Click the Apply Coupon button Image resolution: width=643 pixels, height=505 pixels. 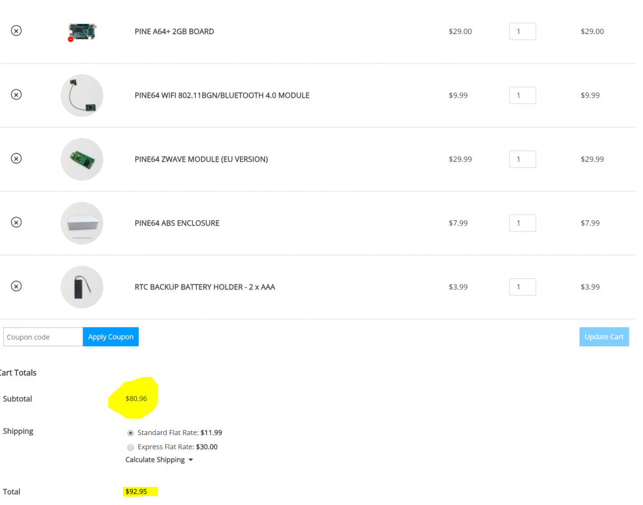tap(111, 337)
